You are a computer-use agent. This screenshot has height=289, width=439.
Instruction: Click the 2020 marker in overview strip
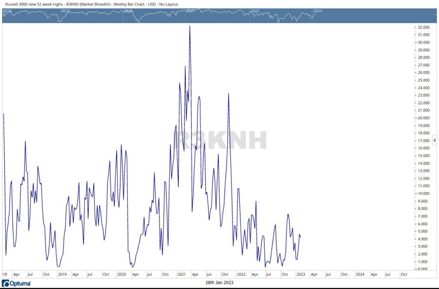[x=128, y=11]
